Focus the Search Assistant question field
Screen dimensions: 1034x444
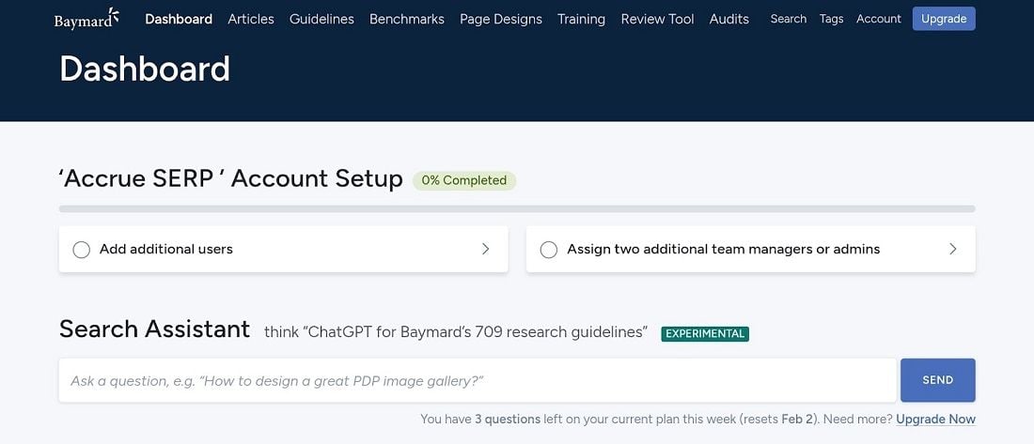pyautogui.click(x=477, y=380)
